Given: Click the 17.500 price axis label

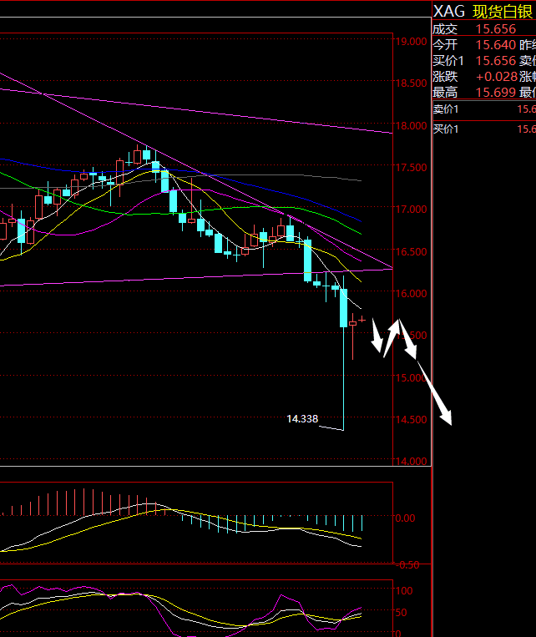Looking at the screenshot, I should pyautogui.click(x=412, y=167).
